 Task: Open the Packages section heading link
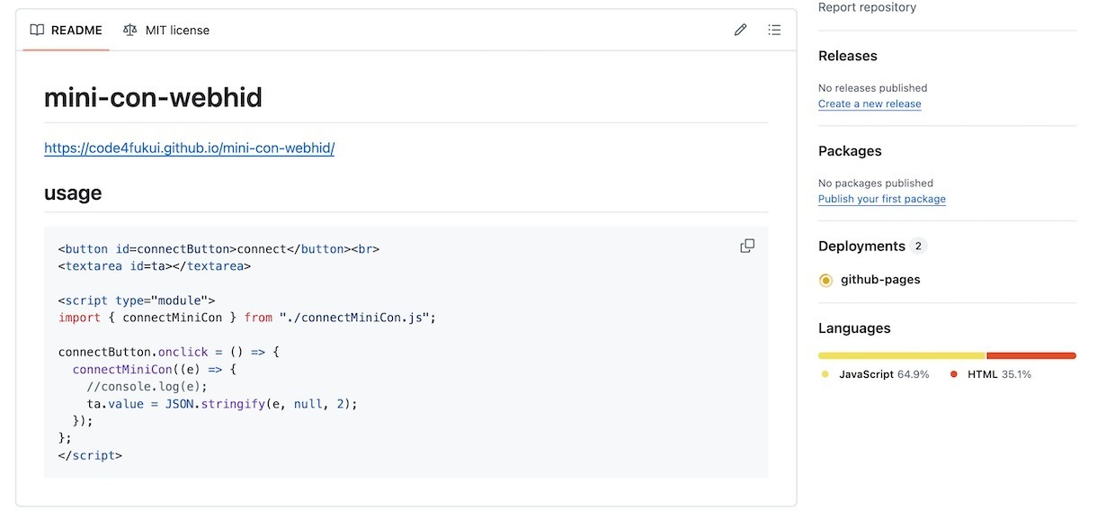tap(850, 151)
